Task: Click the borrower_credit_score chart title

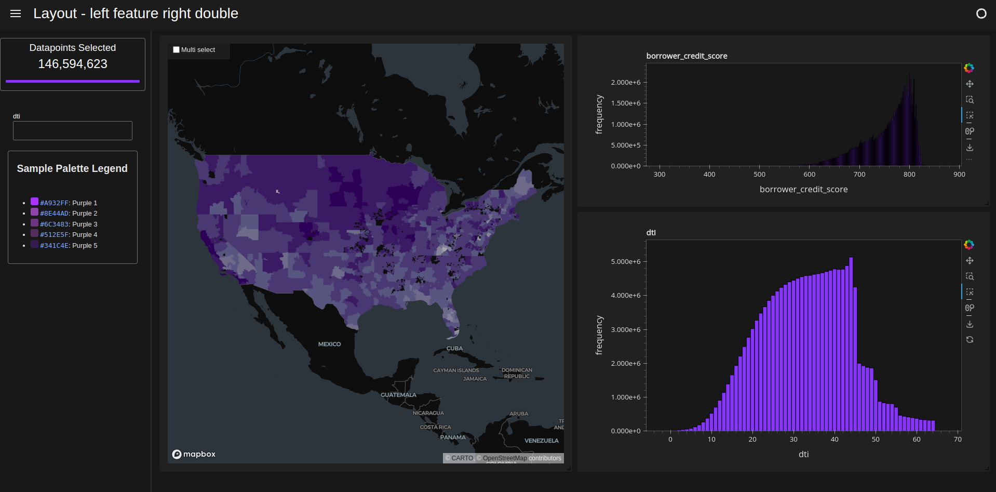Action: click(x=687, y=56)
